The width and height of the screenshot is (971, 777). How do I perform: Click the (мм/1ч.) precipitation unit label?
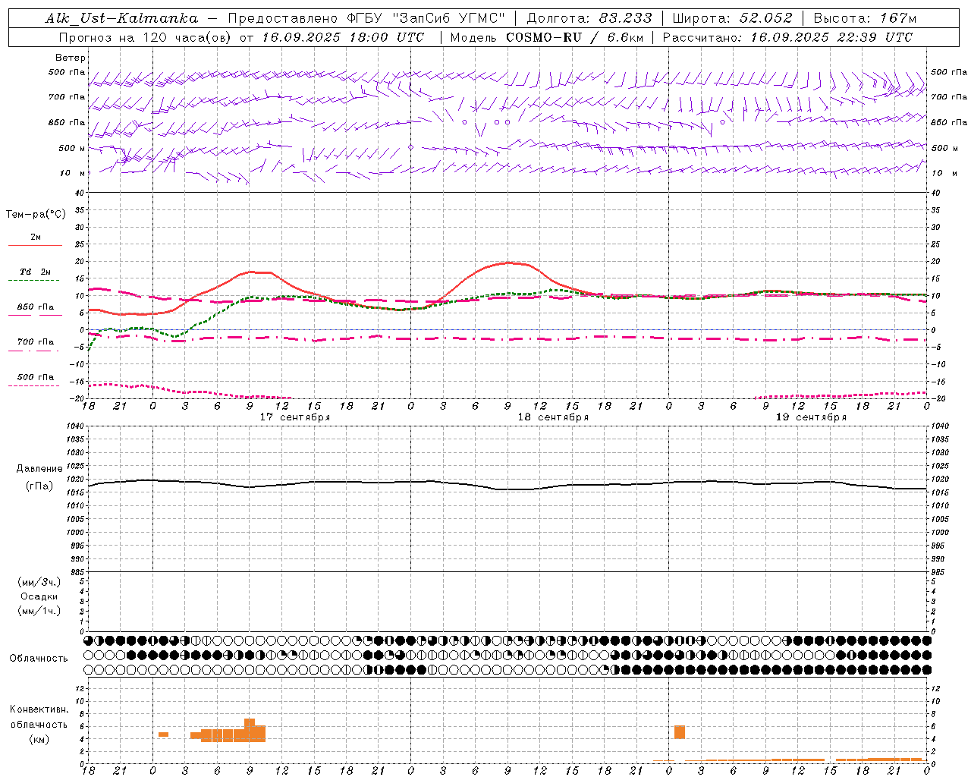[x=39, y=611]
